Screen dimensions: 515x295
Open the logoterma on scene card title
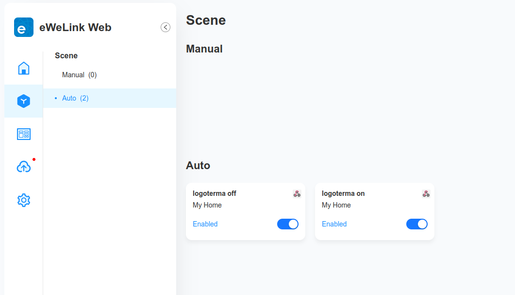(x=343, y=193)
